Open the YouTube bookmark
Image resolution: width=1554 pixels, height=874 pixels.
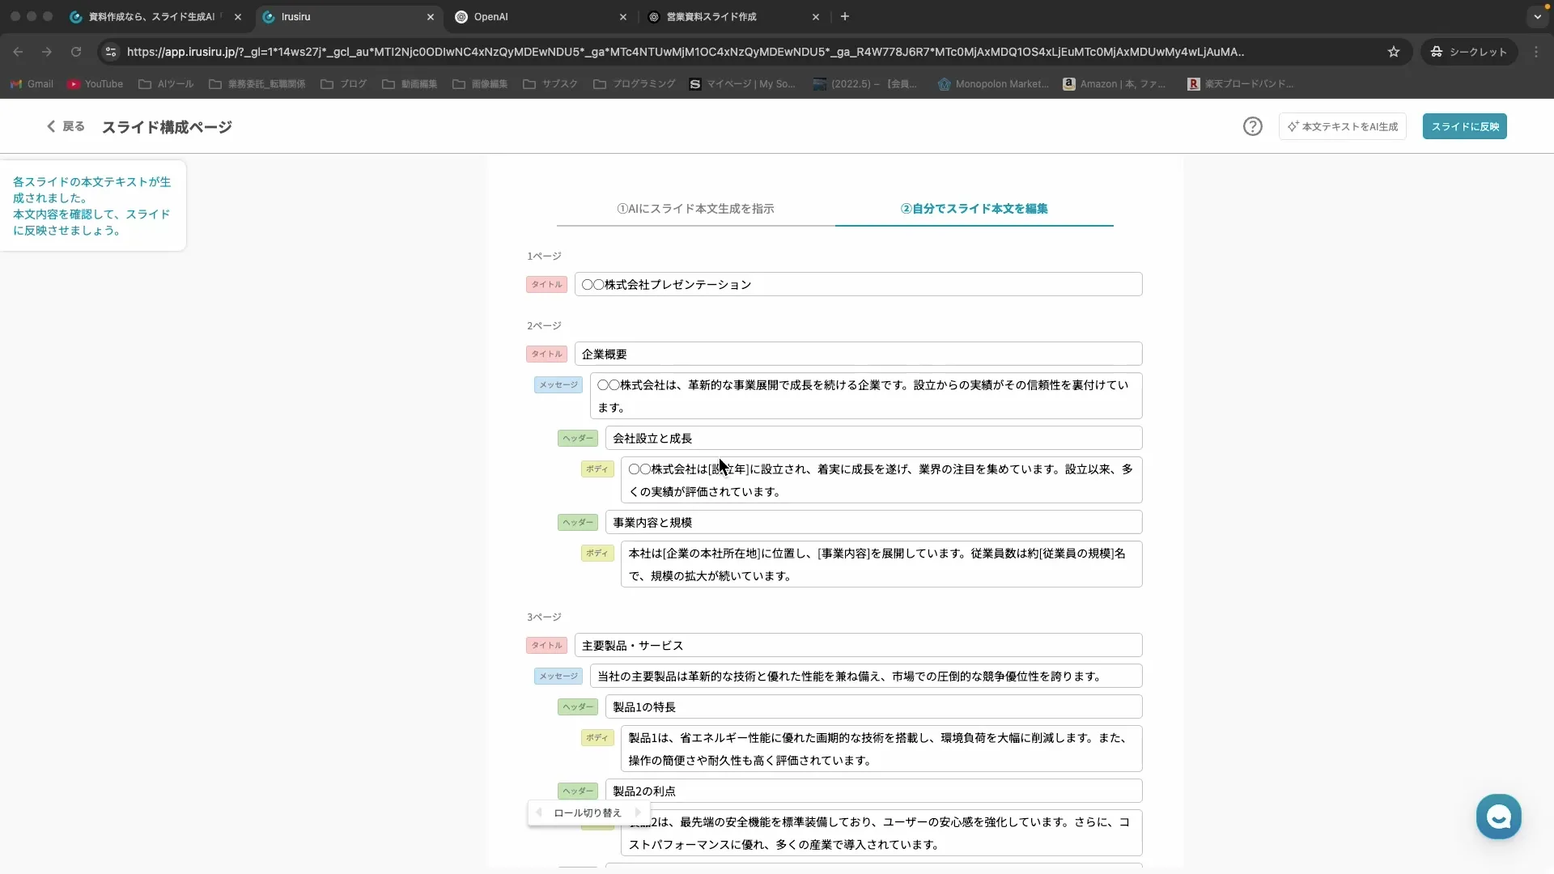point(95,83)
